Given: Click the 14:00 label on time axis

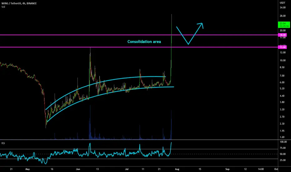Looking at the screenshot, I should coord(261,169).
